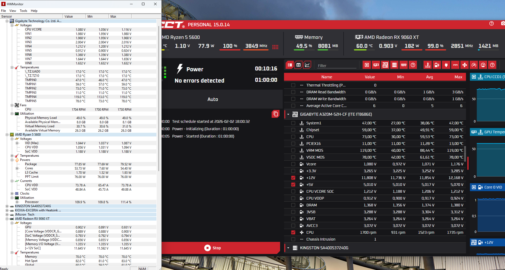Collapse the Fans node in HWMonitor

12,105
